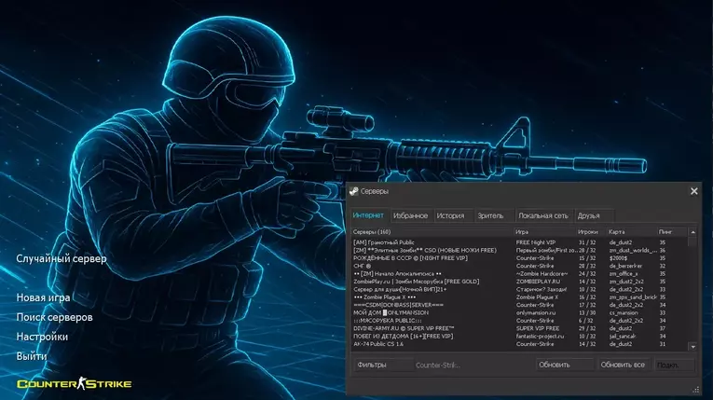Click the Обновить все button

[623, 365]
